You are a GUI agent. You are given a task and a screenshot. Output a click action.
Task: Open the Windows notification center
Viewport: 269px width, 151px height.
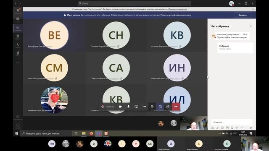(251, 133)
